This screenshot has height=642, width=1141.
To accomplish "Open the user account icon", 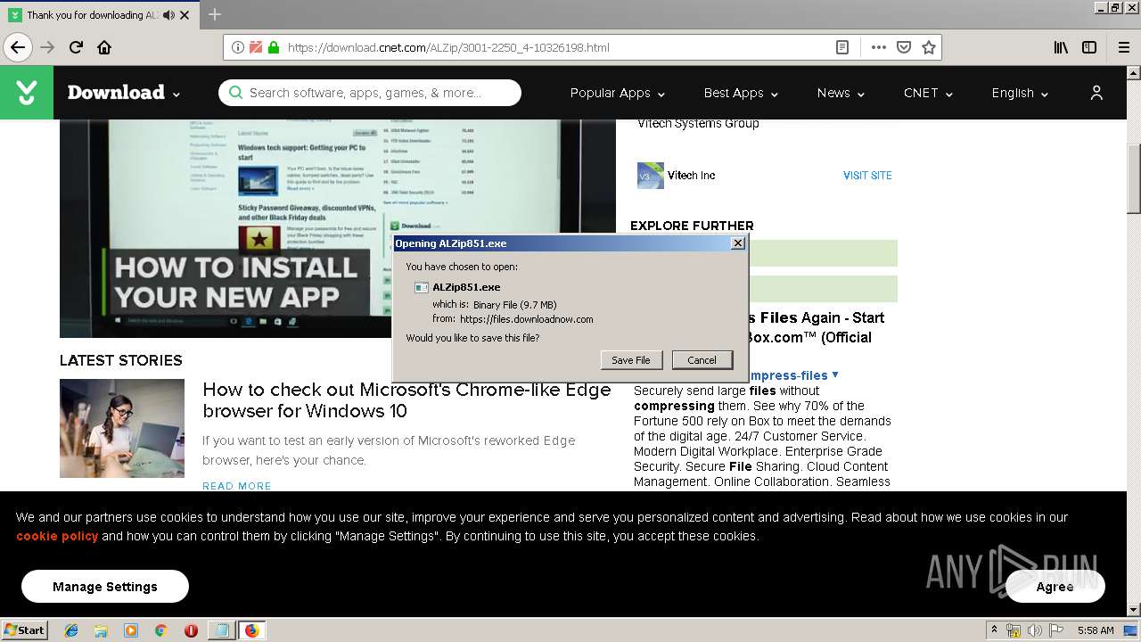I will 1096,93.
